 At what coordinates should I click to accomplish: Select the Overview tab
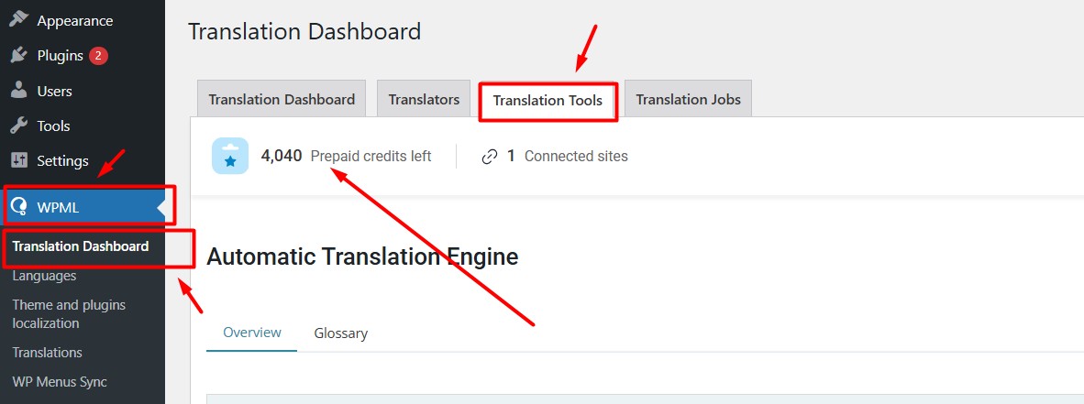click(252, 333)
